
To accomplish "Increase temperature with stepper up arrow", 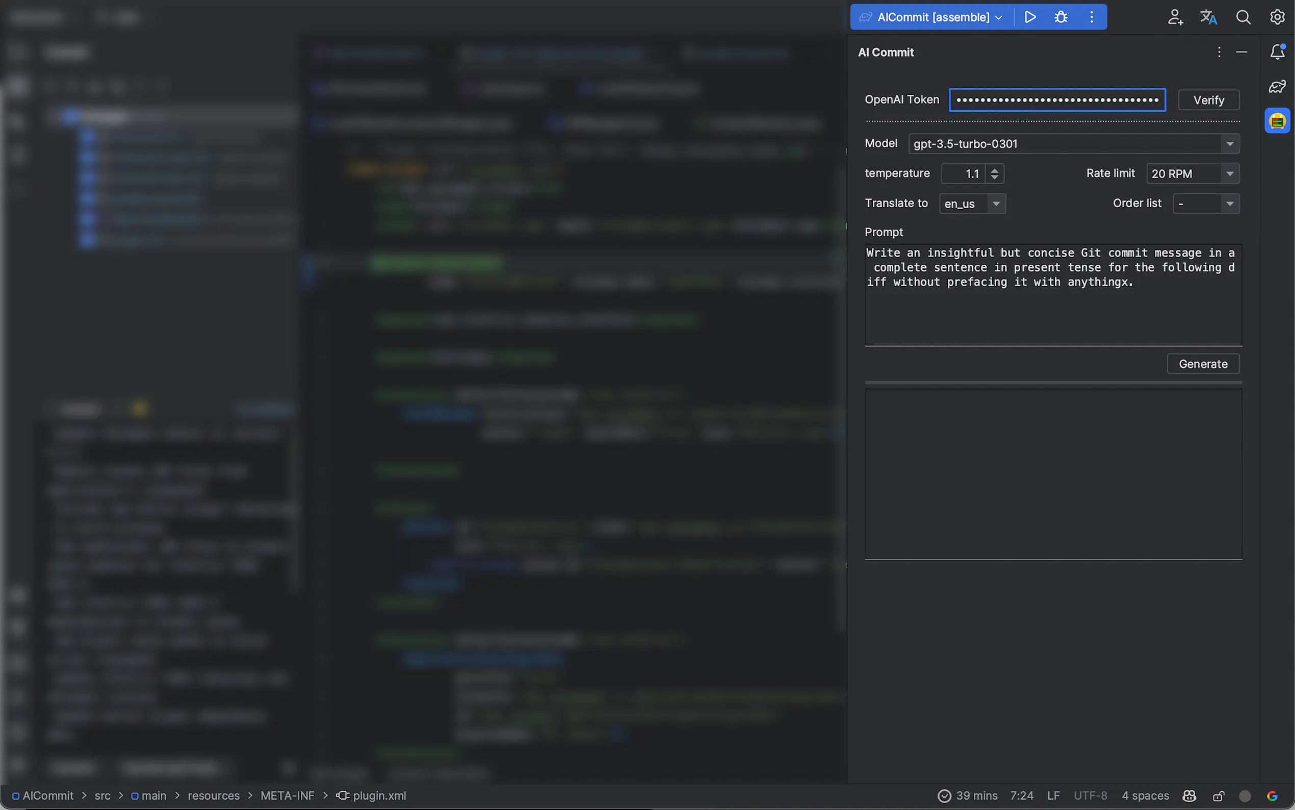I will (x=995, y=170).
